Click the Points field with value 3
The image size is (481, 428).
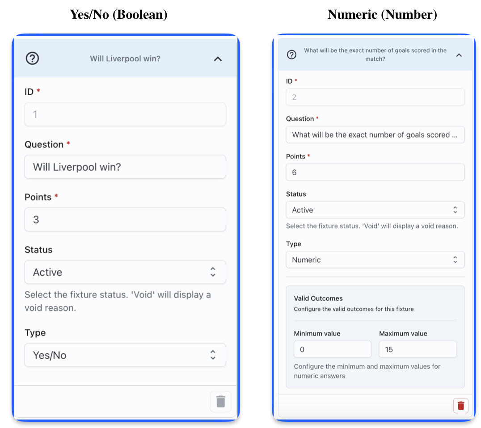(x=125, y=219)
